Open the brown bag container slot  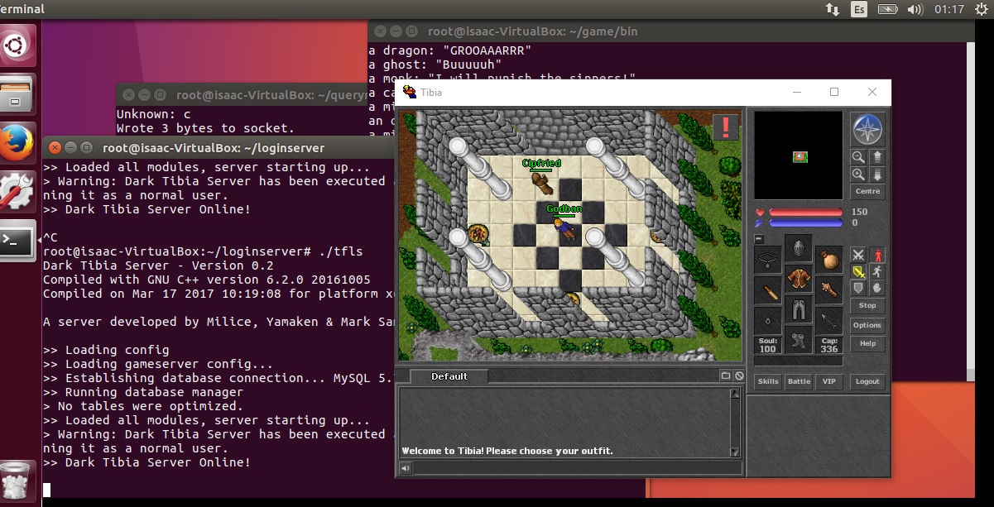coord(828,261)
